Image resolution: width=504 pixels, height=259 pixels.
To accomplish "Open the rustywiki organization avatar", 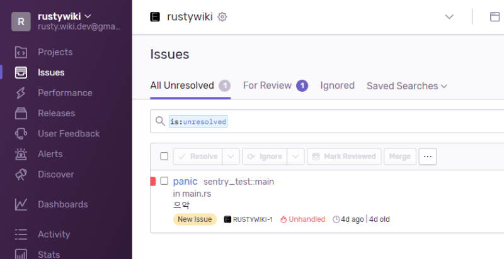I will [21, 21].
